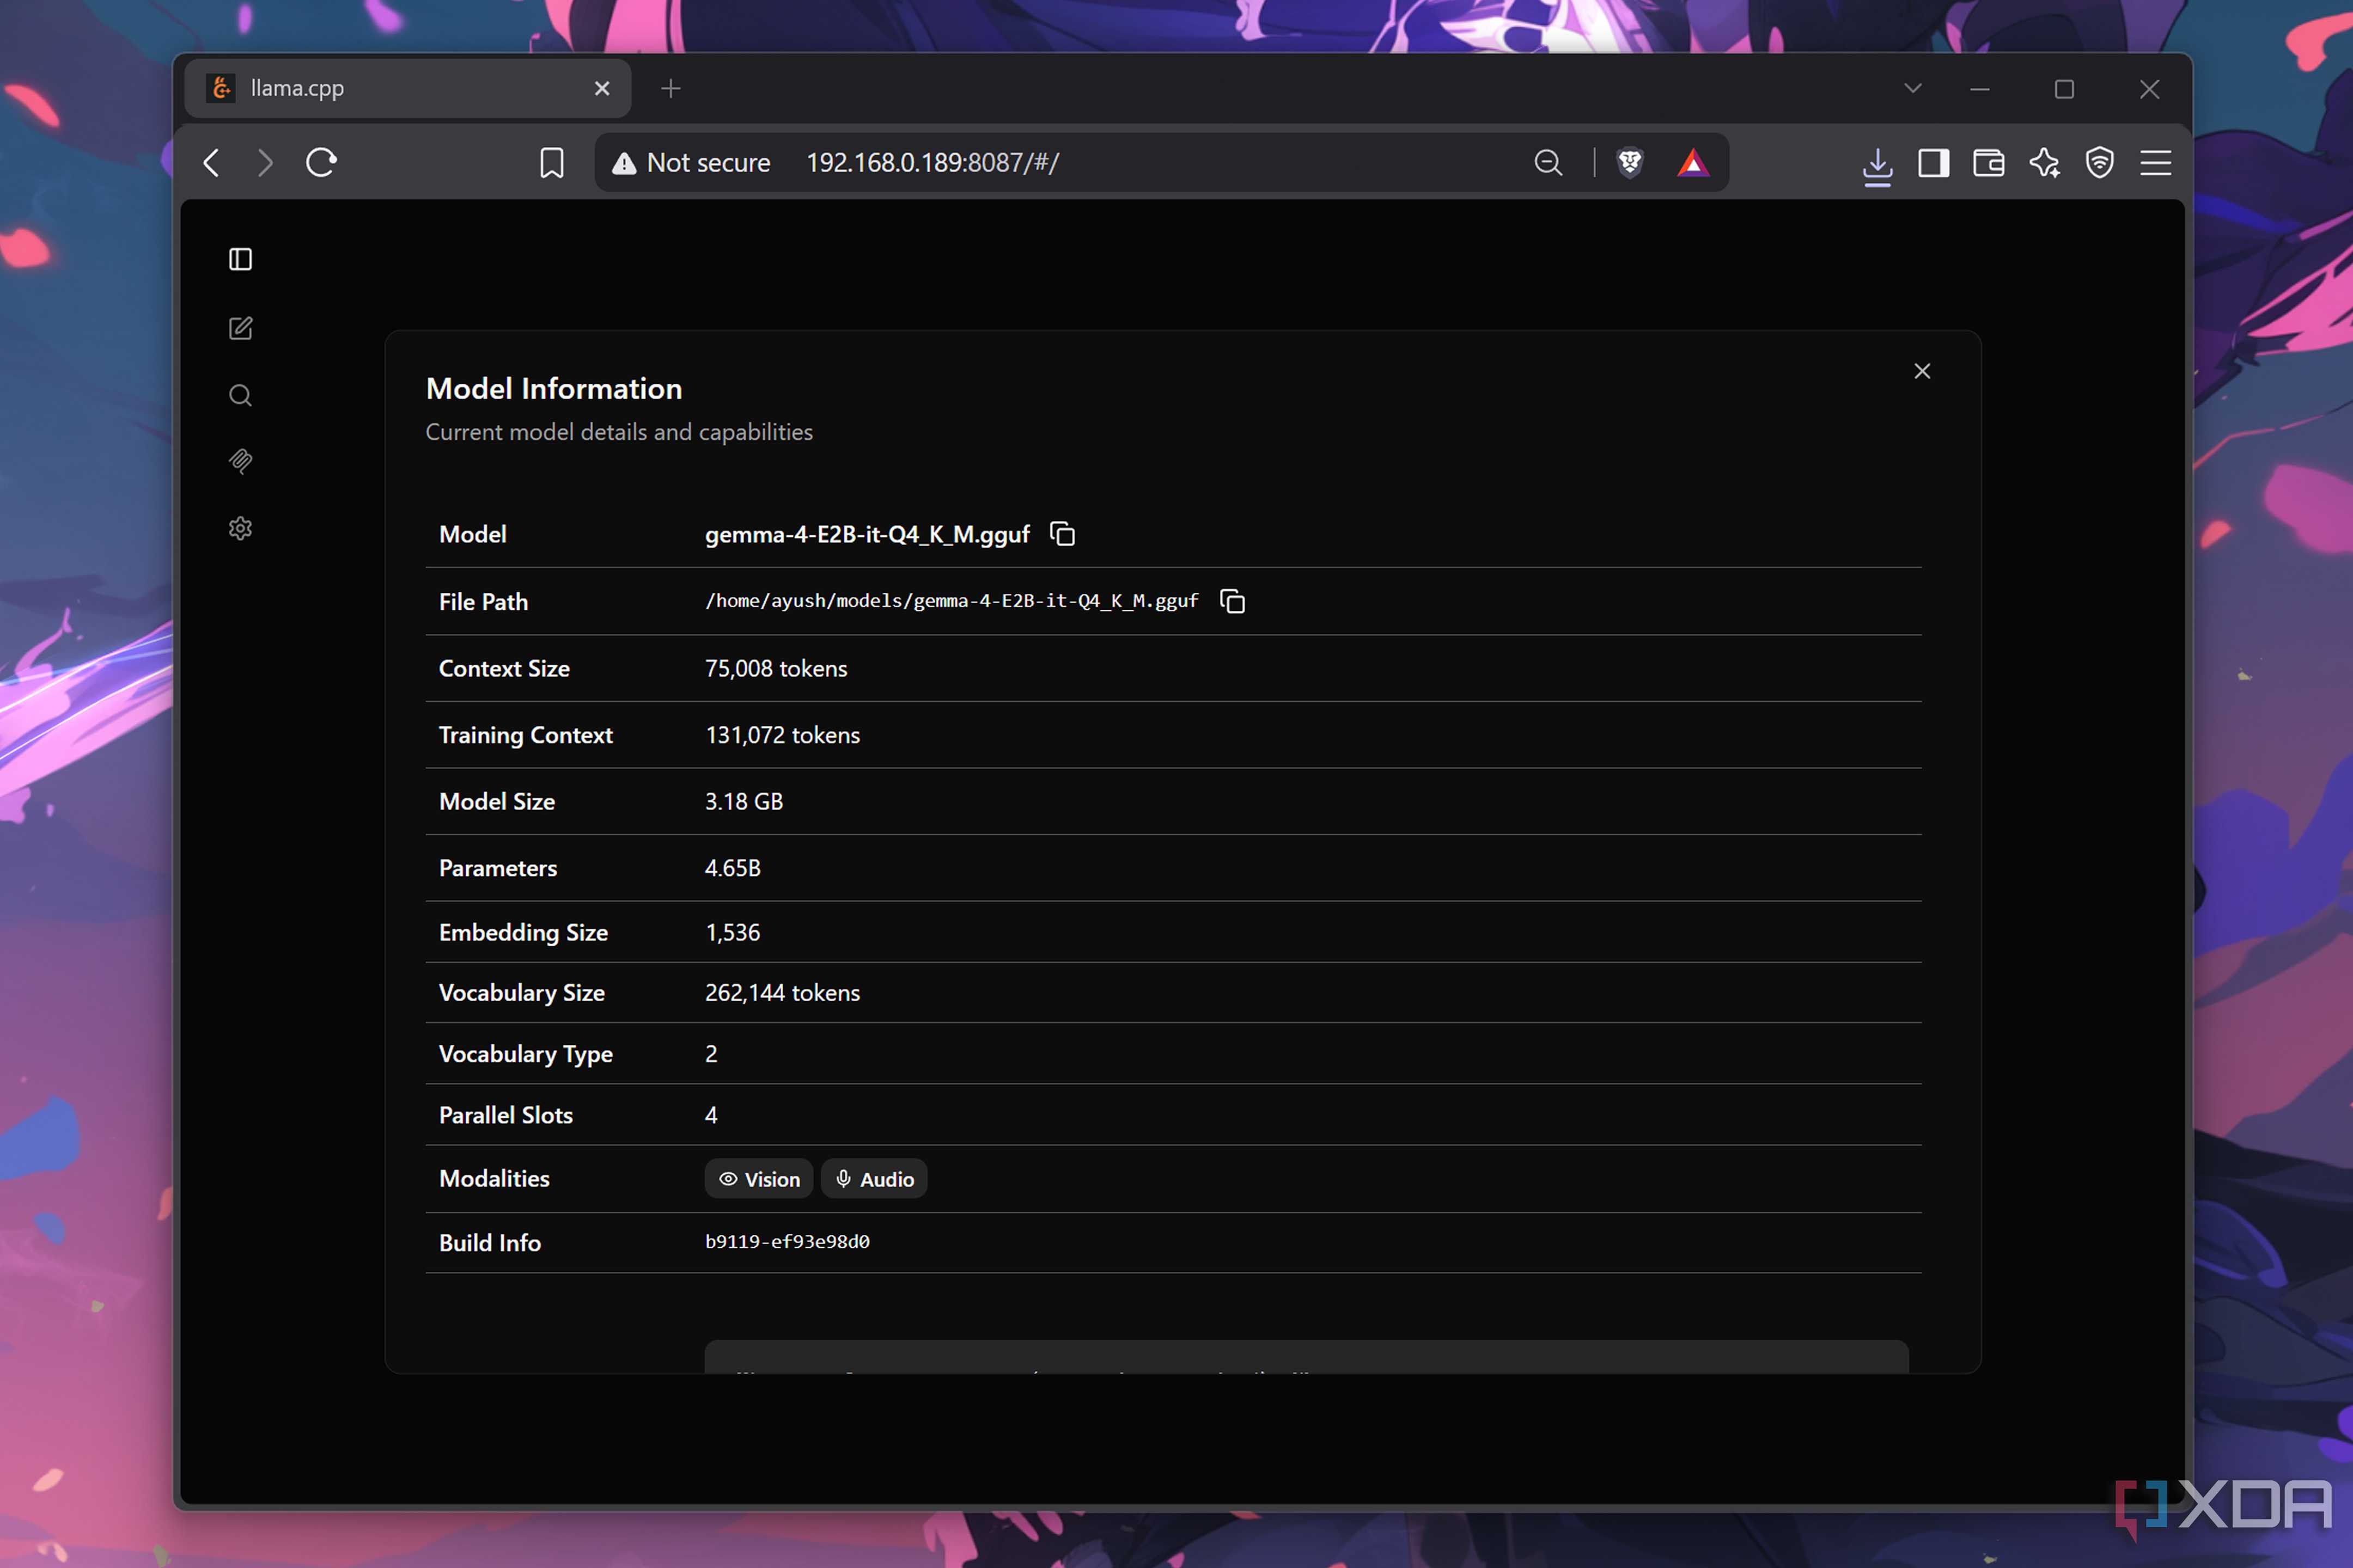Go back in browser history

211,162
